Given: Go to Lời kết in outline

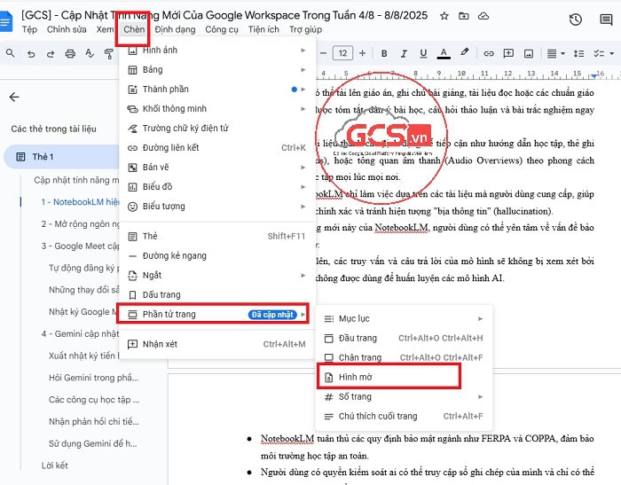Looking at the screenshot, I should [55, 465].
